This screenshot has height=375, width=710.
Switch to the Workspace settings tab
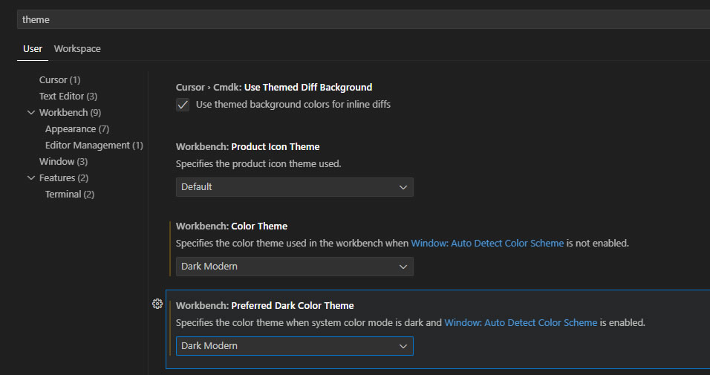(x=77, y=49)
